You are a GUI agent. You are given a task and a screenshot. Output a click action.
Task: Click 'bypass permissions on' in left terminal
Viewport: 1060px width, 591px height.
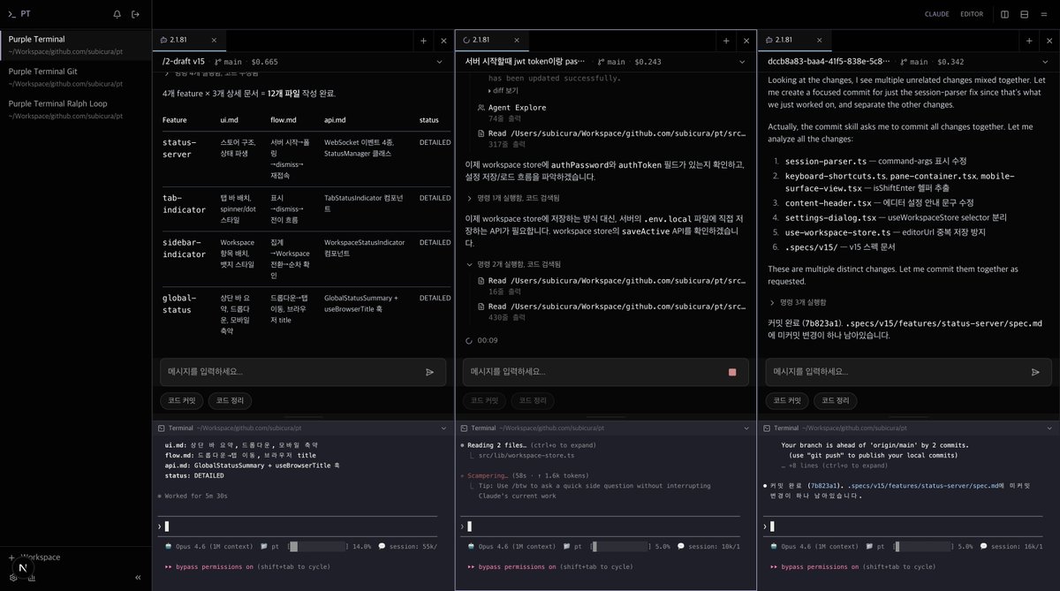point(215,566)
